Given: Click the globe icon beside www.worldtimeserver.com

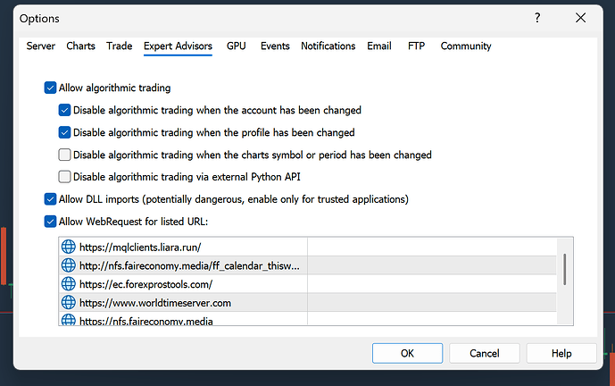Looking at the screenshot, I should 68,302.
